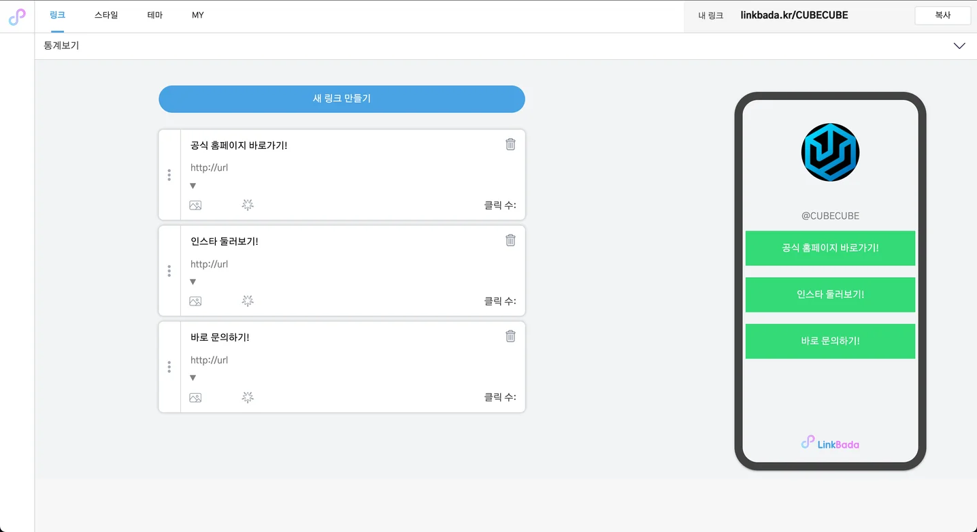Viewport: 977px width, 532px height.
Task: Expand the 통계보기 chevron
Action: (959, 46)
